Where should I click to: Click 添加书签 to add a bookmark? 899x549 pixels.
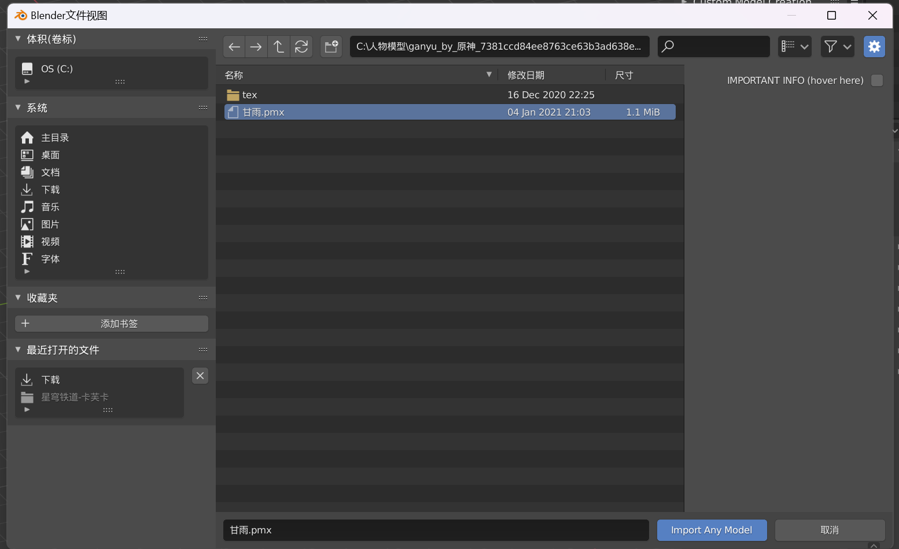(111, 324)
